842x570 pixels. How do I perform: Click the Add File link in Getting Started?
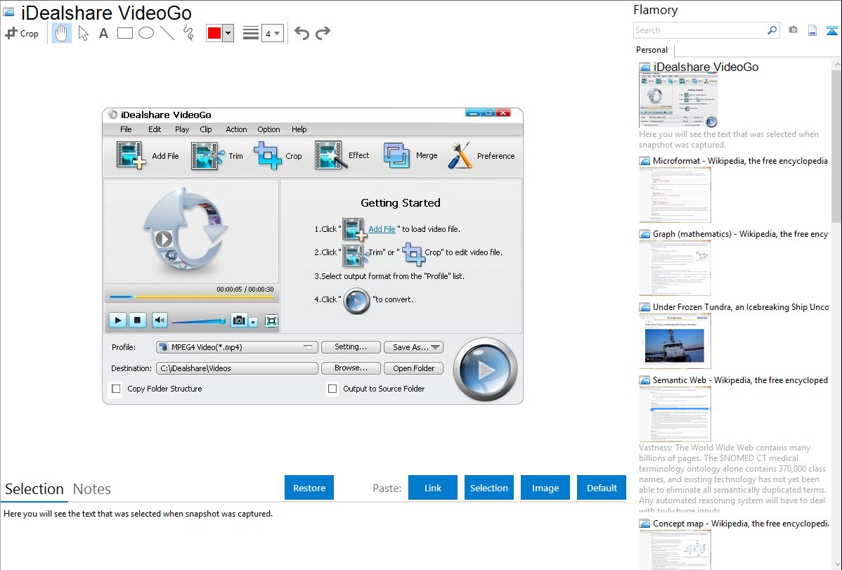[382, 229]
